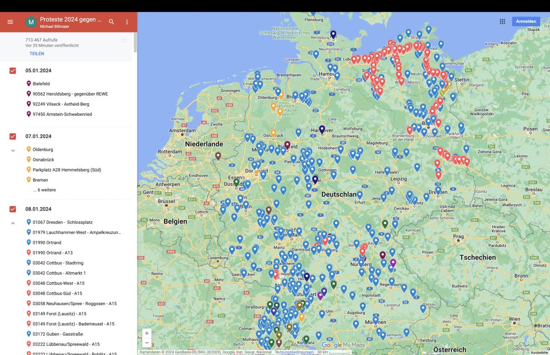The width and height of the screenshot is (550, 355).
Task: Click the Google My Maps logo
Action: (343, 345)
